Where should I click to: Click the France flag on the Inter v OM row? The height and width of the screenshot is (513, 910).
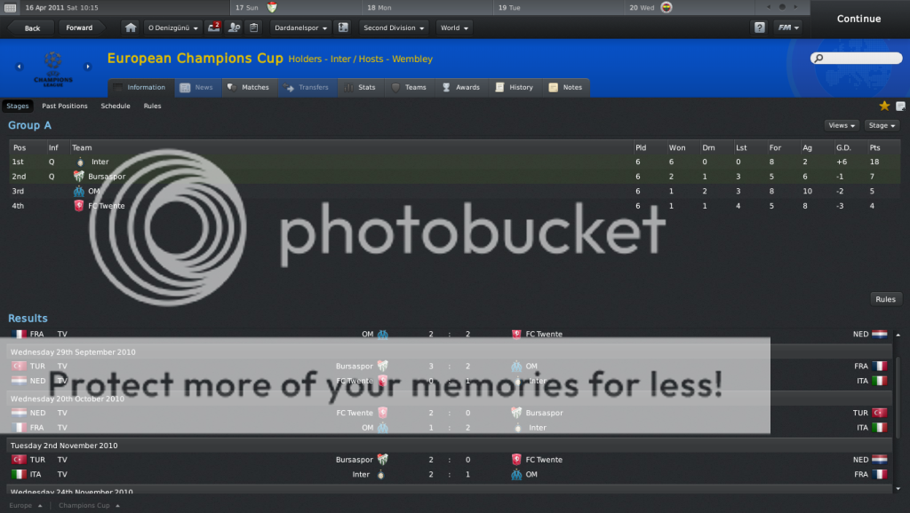coord(879,474)
